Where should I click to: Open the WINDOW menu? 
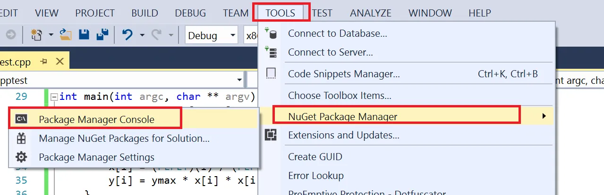[x=430, y=13]
